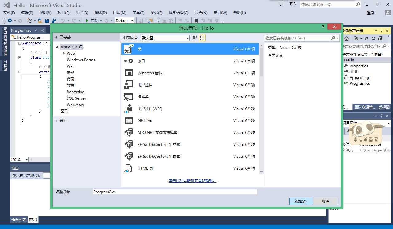Toggle pin on the Program.cs tab
Viewport: 393px width, 229px height.
[36, 31]
